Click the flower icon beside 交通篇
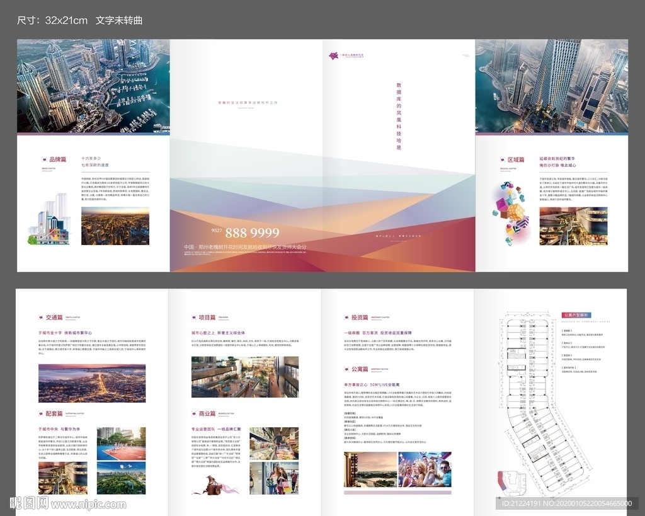Screen dimensions: 645x516 pos(41,318)
